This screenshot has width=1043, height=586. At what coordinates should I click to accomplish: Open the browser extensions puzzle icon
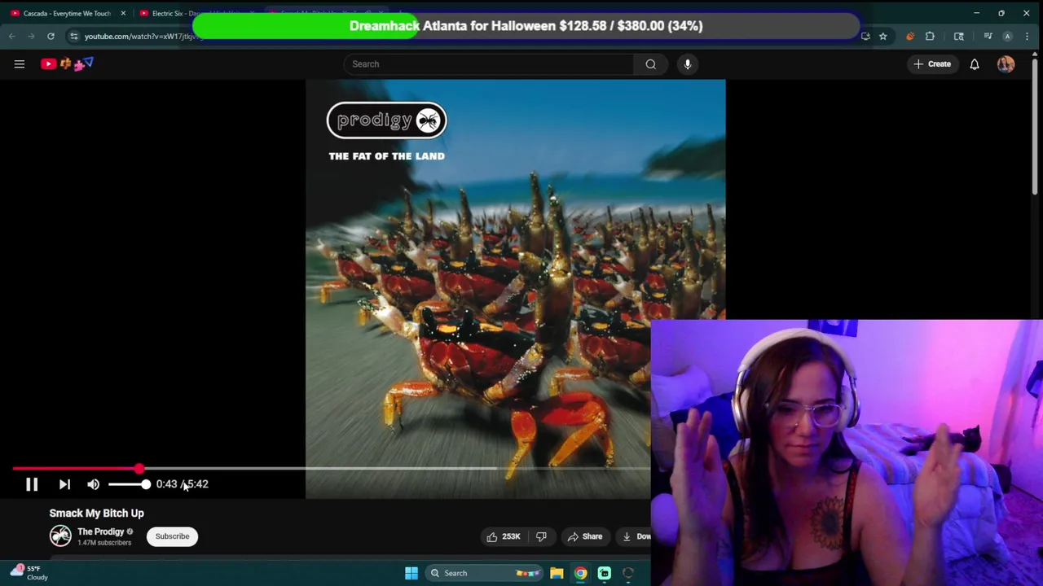tap(930, 36)
